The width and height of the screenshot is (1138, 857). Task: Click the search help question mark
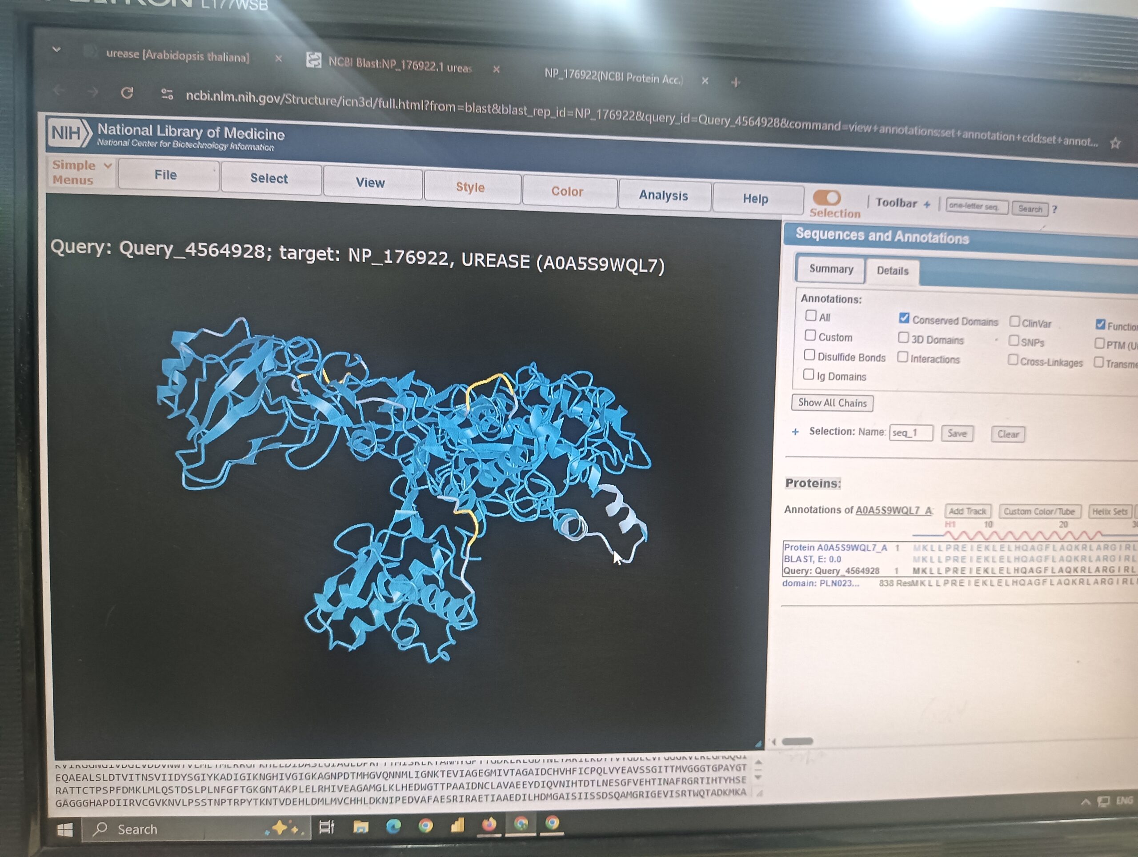click(1054, 209)
